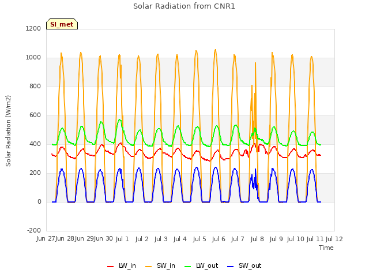Click the red LW_in legend color marker
369x277 pixels.
coord(110,267)
